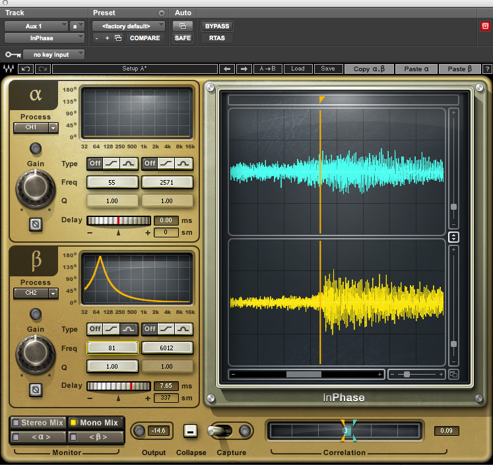Turn Off beta filter band 2
The height and width of the screenshot is (465, 493).
[150, 329]
